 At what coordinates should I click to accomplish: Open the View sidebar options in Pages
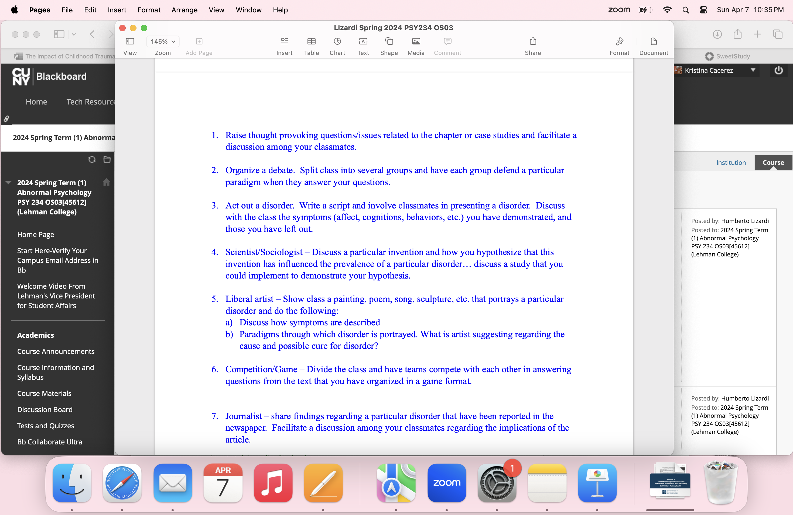pos(130,46)
